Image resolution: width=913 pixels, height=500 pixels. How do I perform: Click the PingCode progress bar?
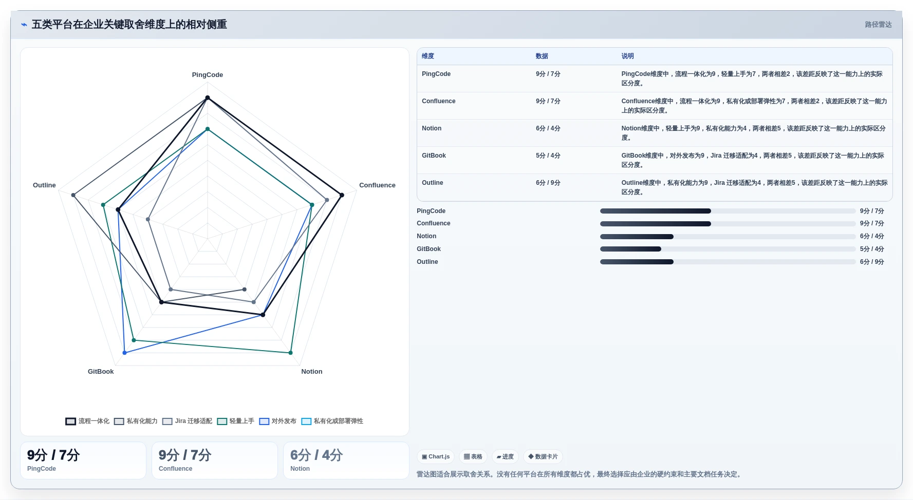728,211
